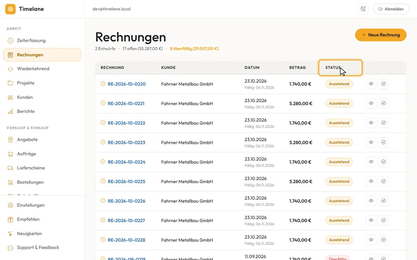Click dev@timelane.local account text
This screenshot has width=417, height=260.
112,9
